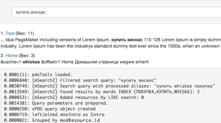
Task: Click log line "Search query with processed aliases"
Action: [109, 86]
